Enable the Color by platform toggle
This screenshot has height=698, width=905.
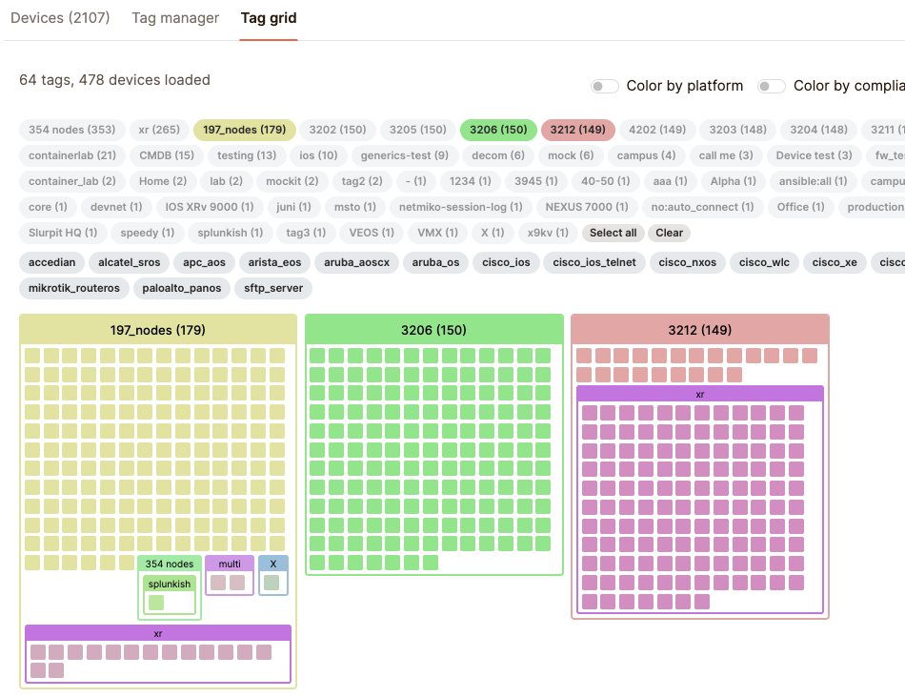(605, 86)
